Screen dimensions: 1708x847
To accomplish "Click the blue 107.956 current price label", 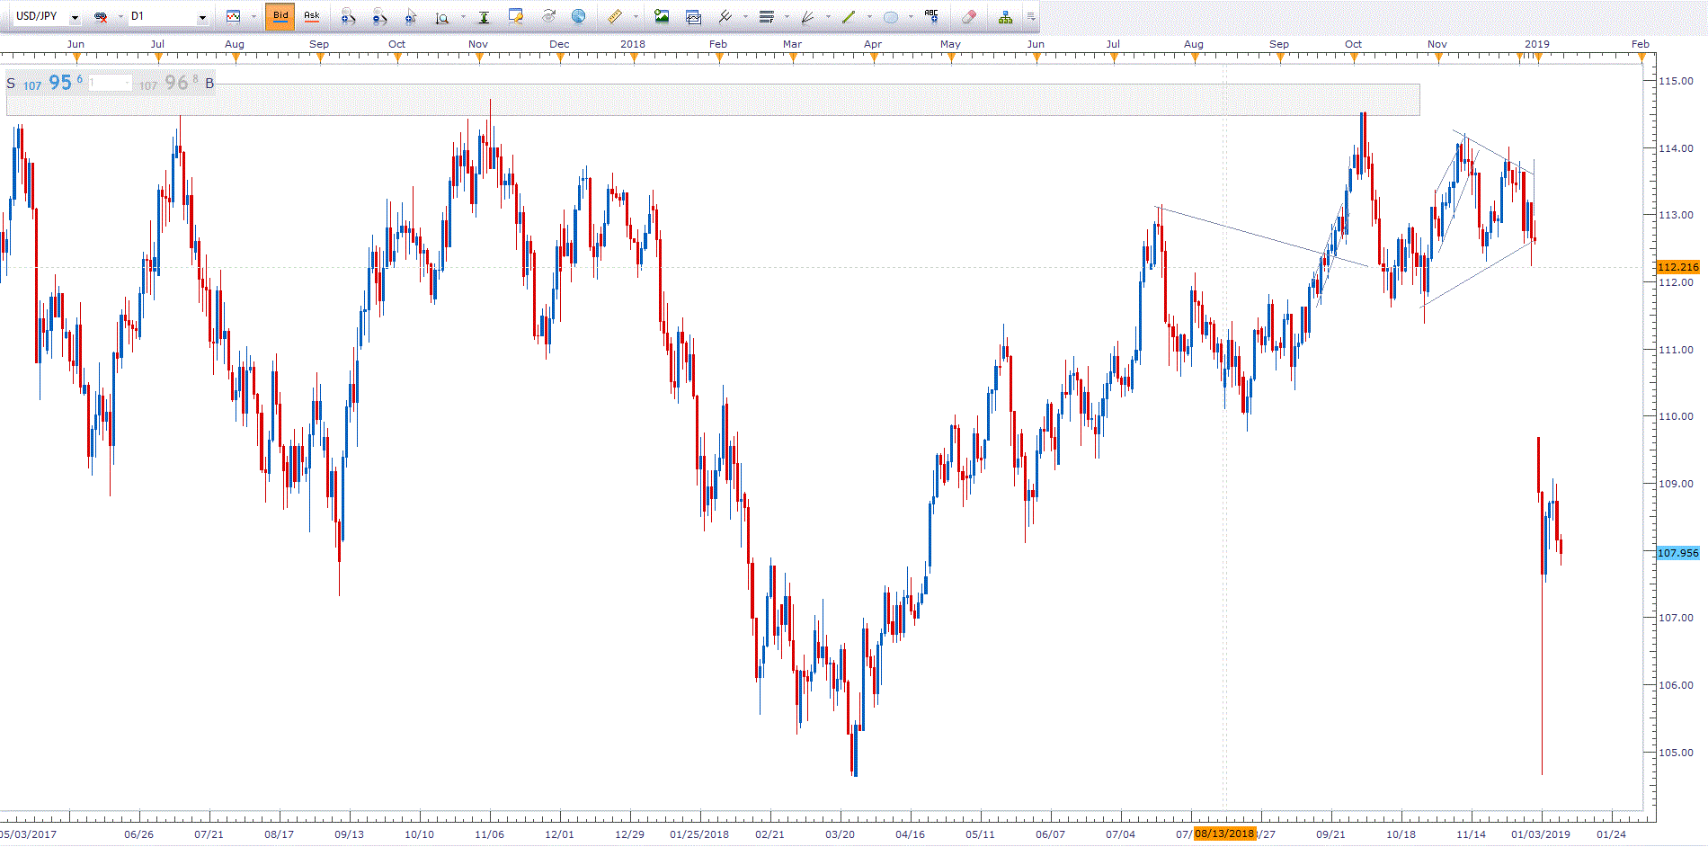I will click(1677, 553).
